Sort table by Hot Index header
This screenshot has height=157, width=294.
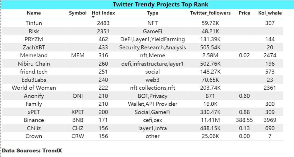pos(103,13)
